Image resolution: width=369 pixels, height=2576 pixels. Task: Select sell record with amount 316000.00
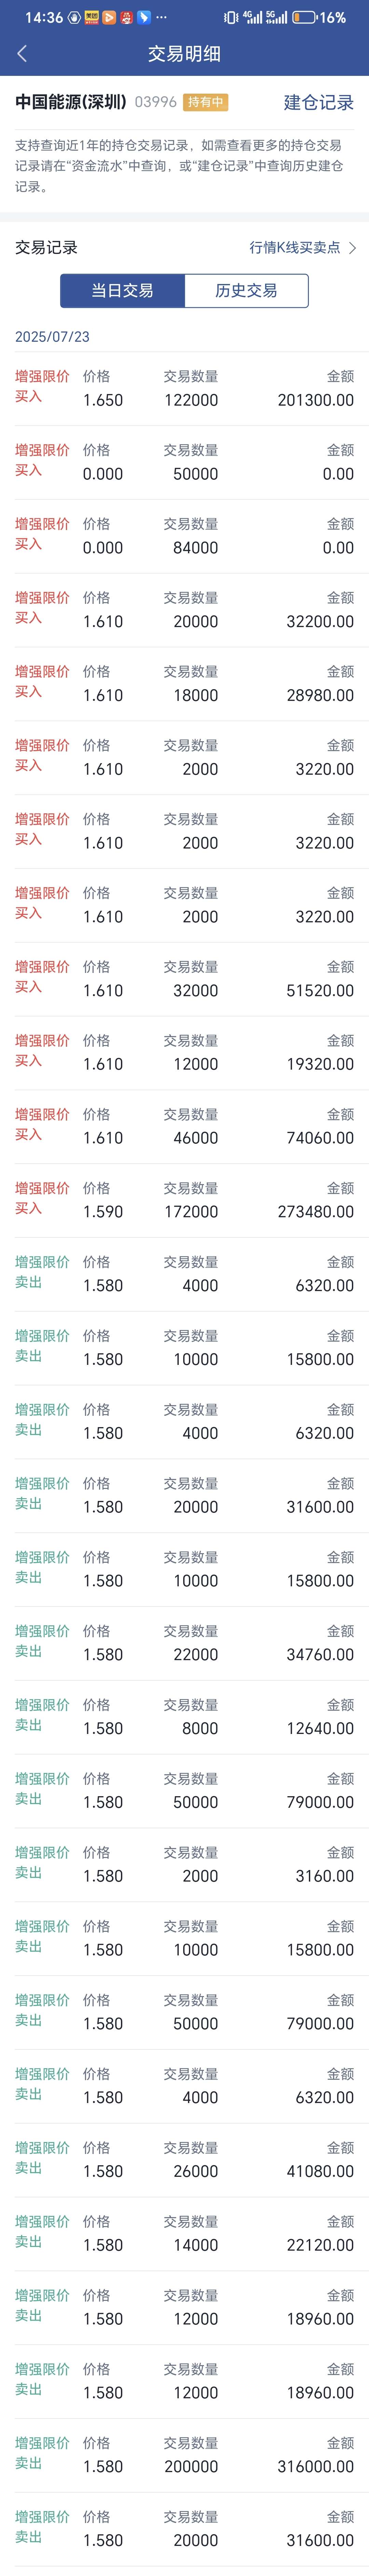pos(184,2455)
